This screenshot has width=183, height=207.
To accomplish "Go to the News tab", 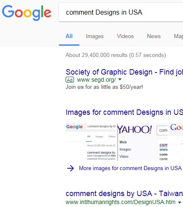I will (154, 36).
